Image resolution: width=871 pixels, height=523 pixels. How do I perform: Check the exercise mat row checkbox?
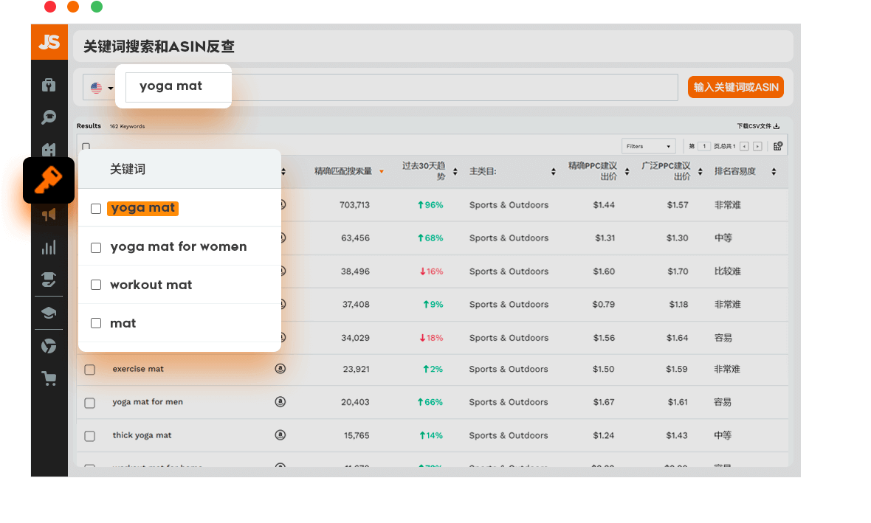90,370
